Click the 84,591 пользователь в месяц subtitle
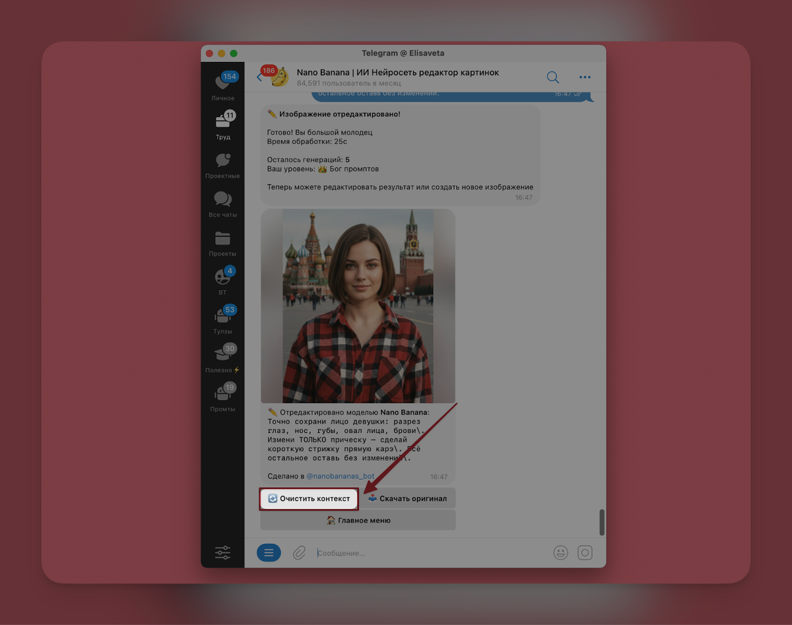792x625 pixels. [x=348, y=84]
